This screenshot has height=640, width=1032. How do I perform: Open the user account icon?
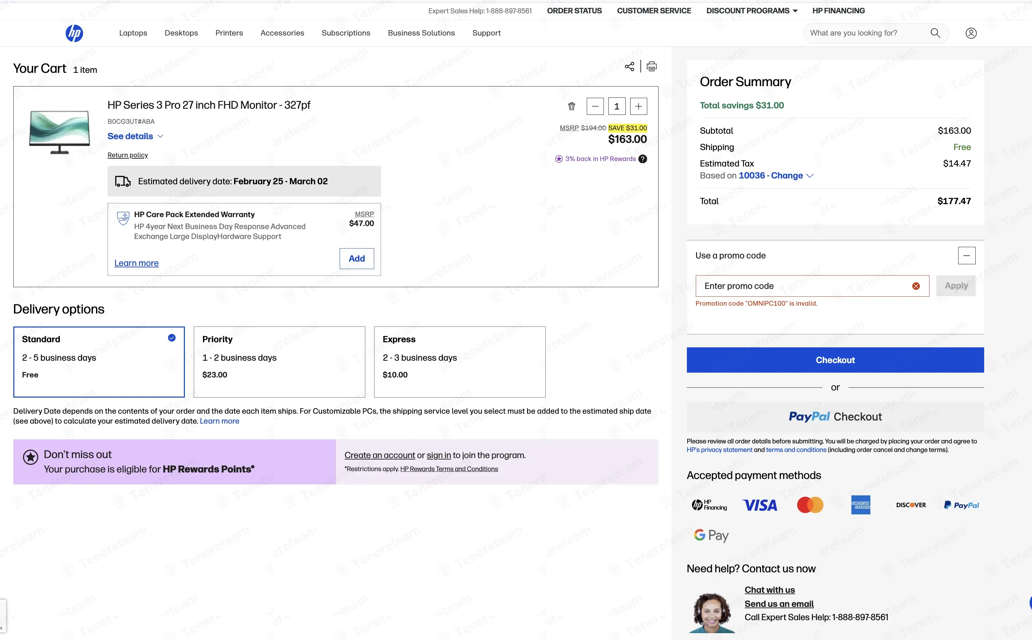click(x=971, y=33)
